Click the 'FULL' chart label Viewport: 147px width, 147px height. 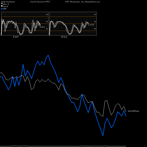click(64, 37)
